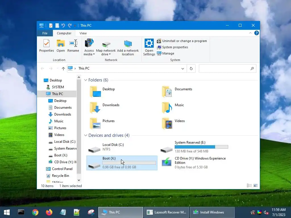
Task: Switch to Install Windows taskbar window
Action: pyautogui.click(x=212, y=212)
